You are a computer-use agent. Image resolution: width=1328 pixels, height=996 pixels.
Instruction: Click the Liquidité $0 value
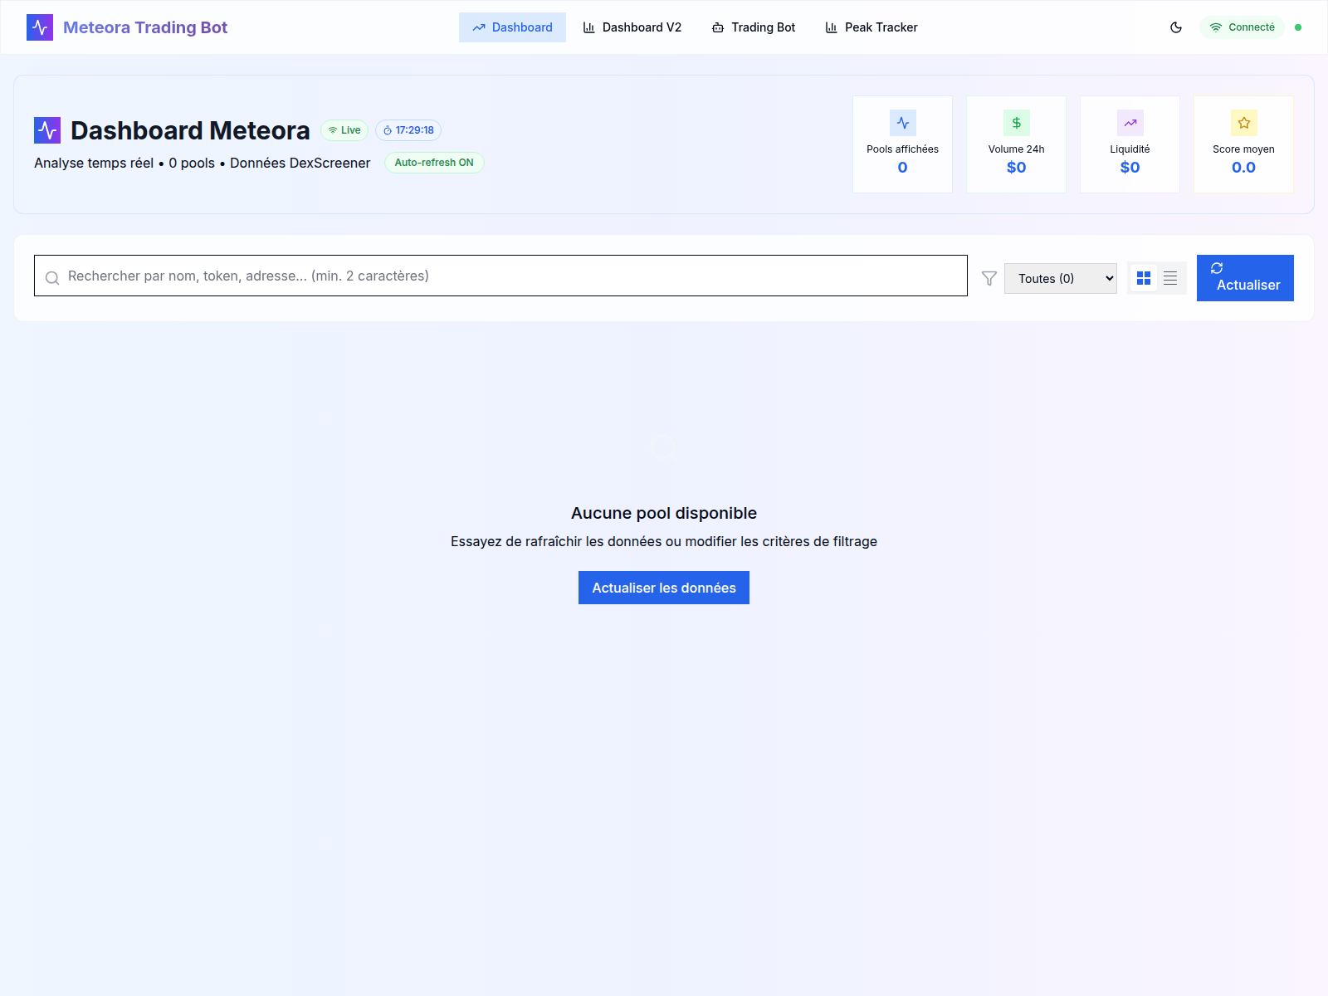(x=1130, y=168)
